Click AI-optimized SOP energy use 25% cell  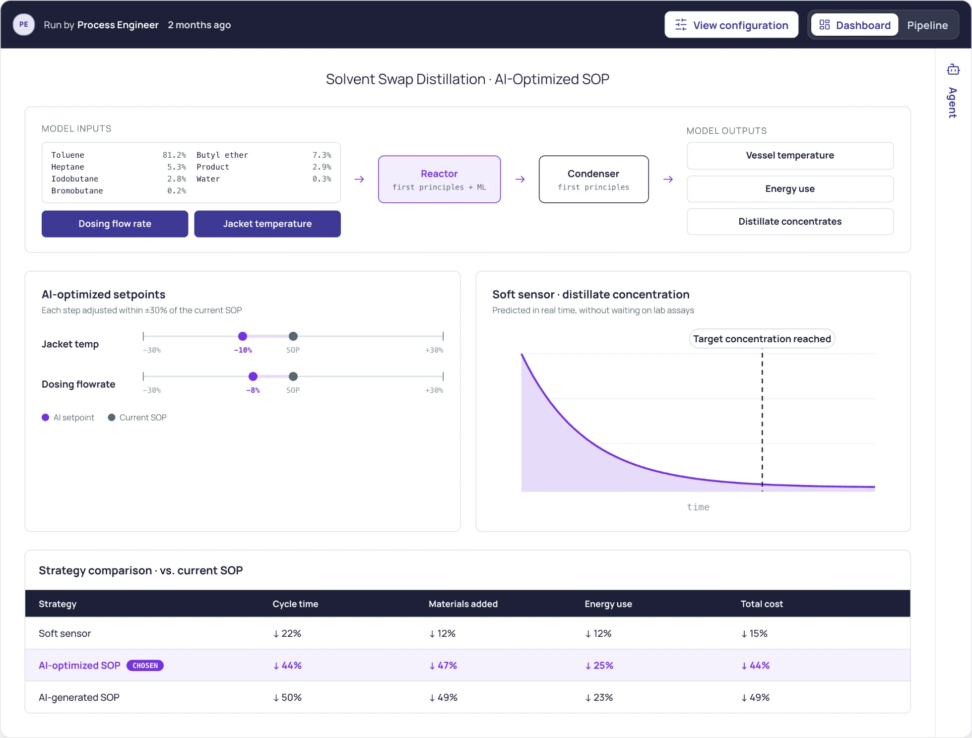pos(599,666)
